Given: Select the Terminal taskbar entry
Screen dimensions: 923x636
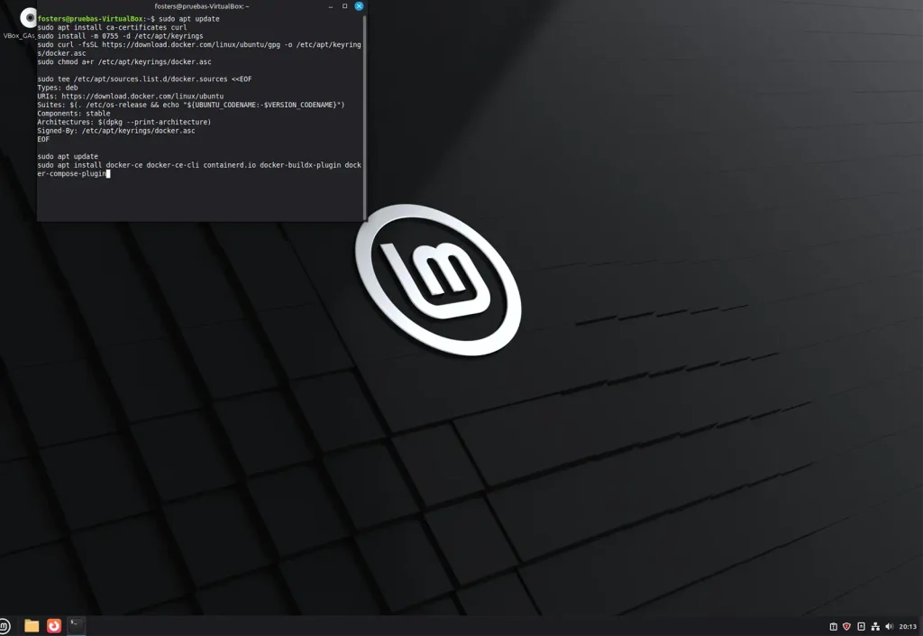Looking at the screenshot, I should (x=76, y=625).
